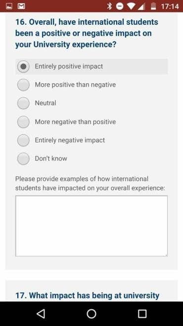Tap the question 17 heading

click(88, 295)
